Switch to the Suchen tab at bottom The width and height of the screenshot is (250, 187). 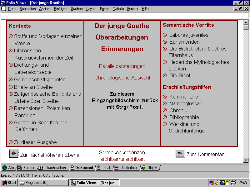tap(26, 168)
